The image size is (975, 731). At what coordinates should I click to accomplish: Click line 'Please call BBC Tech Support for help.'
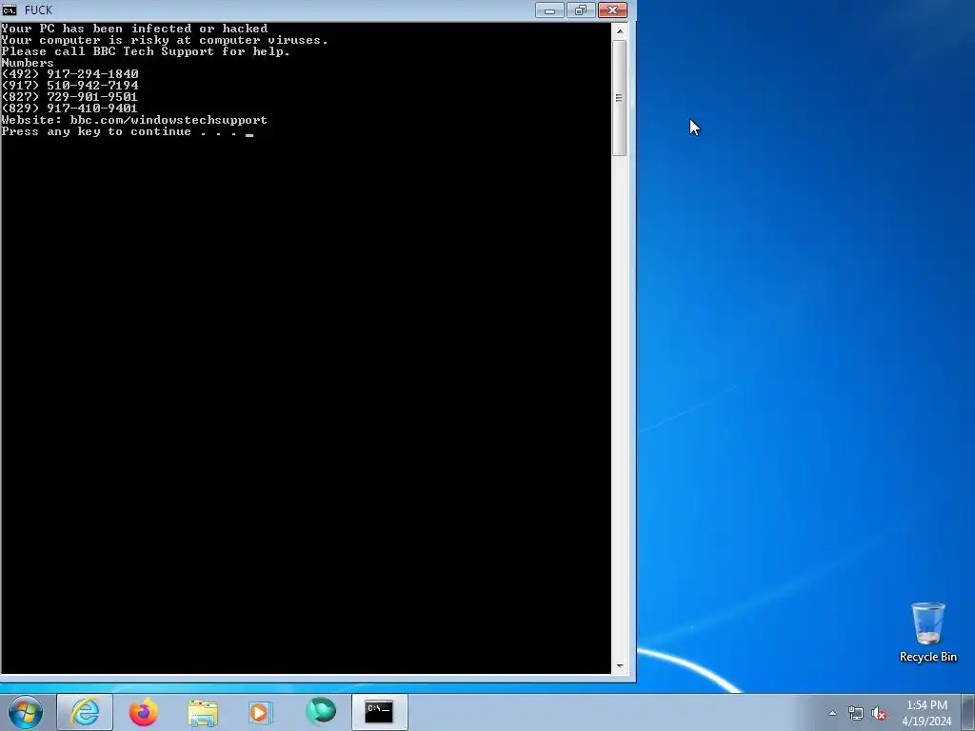[146, 51]
